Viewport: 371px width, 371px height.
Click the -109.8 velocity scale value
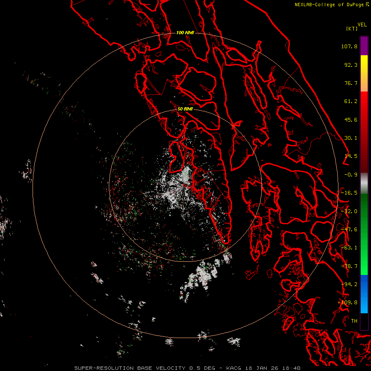click(x=348, y=303)
